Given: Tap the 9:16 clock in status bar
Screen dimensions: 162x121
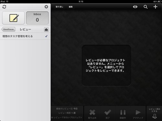Looking at the screenshot, I should pyautogui.click(x=81, y=2).
